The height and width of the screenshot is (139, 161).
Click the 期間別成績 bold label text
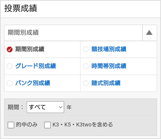point(30,49)
